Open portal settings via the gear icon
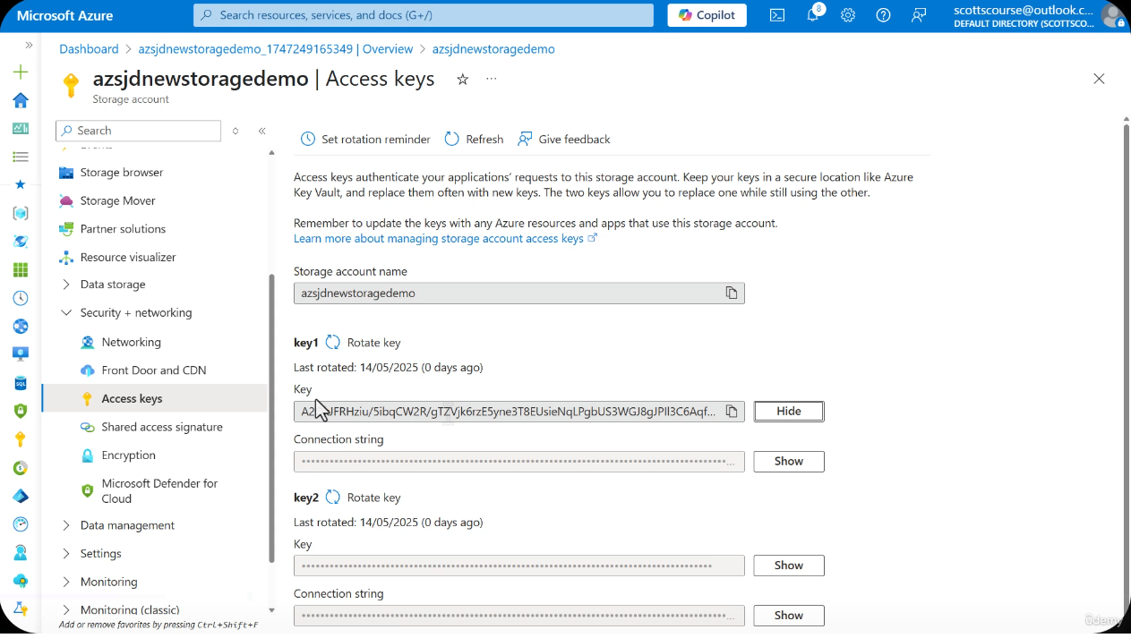Screen dimensions: 1131x638 pos(848,15)
